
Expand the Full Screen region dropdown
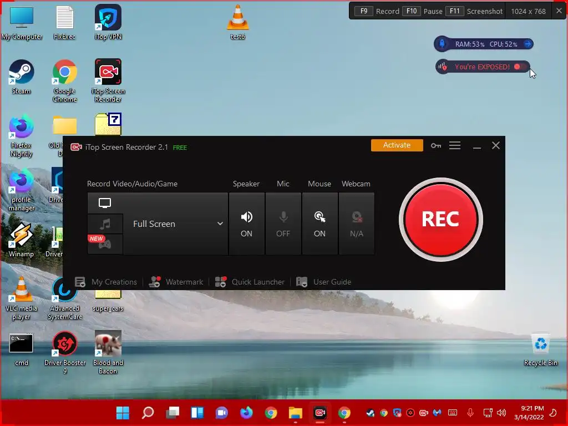point(220,224)
